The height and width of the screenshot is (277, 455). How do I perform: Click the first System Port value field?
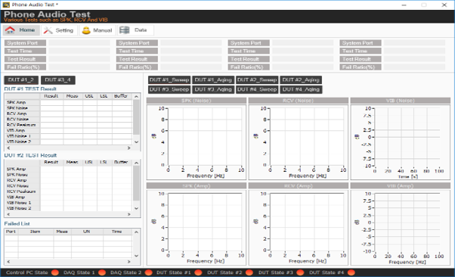point(79,43)
